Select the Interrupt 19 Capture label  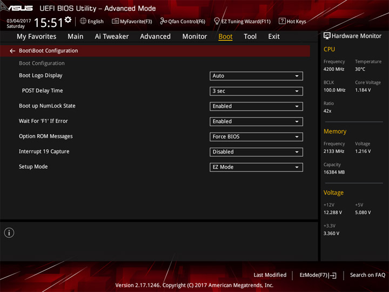coord(44,151)
